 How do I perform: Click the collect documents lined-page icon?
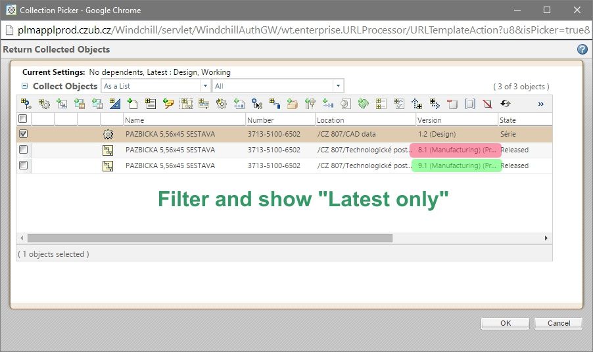click(x=151, y=104)
